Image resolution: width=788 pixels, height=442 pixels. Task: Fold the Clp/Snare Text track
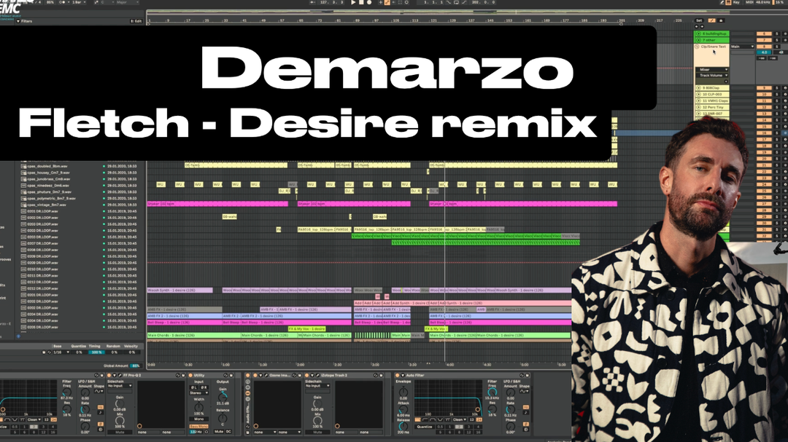698,47
